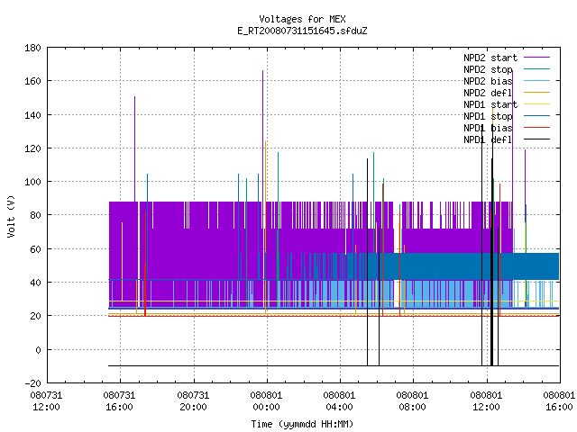This screenshot has width=577, height=432.
Task: Click the dark blue NPD1 stop legend line
Action: [537, 116]
